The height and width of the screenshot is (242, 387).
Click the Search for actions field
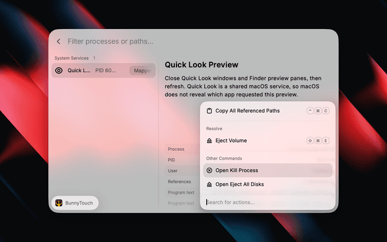[267, 202]
